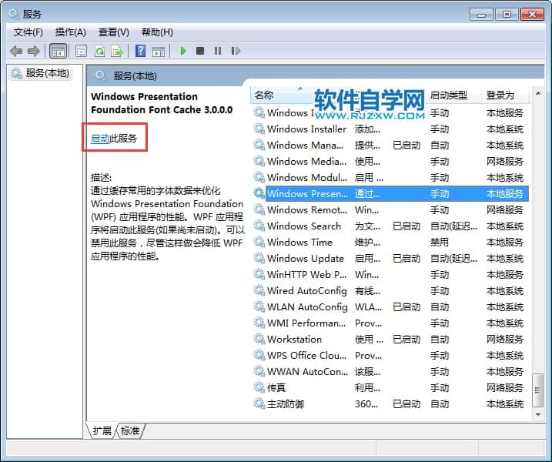Open the 操作(A) menu
This screenshot has height=462, width=552.
point(71,32)
